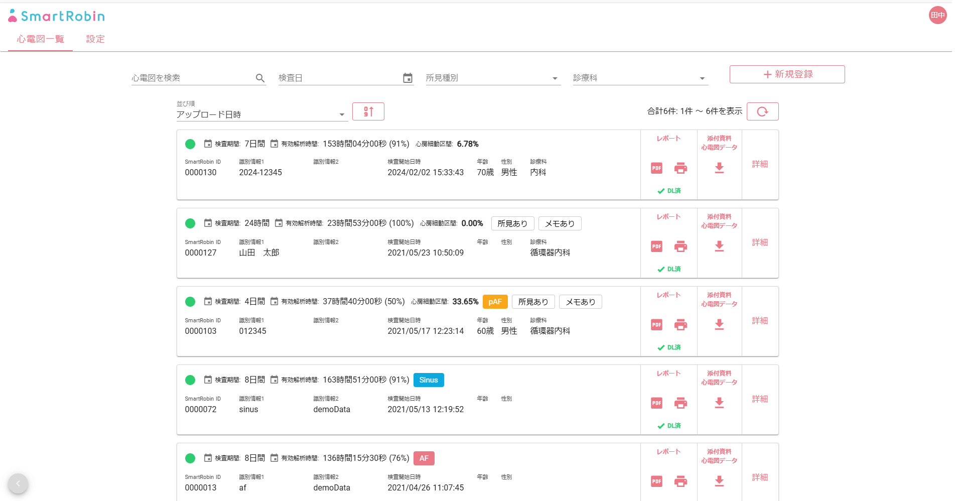The image size is (955, 501).
Task: Download ECG data for record 0000013
Action: pyautogui.click(x=719, y=481)
